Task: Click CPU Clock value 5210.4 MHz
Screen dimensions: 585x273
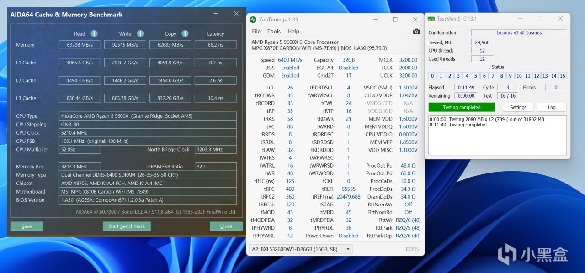Action: click(148, 133)
